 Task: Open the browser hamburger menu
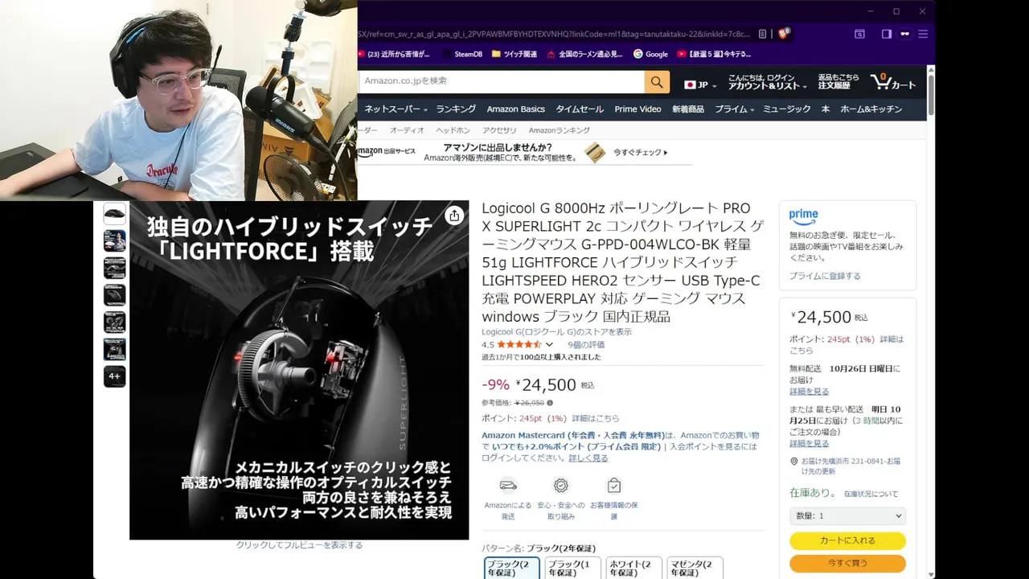[923, 34]
